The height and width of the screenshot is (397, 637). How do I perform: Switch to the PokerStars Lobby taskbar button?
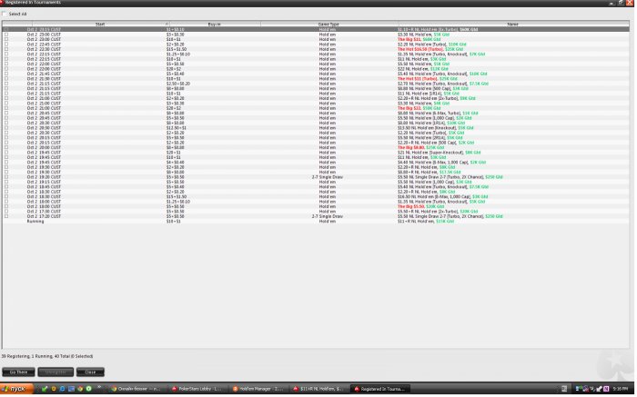click(197, 390)
